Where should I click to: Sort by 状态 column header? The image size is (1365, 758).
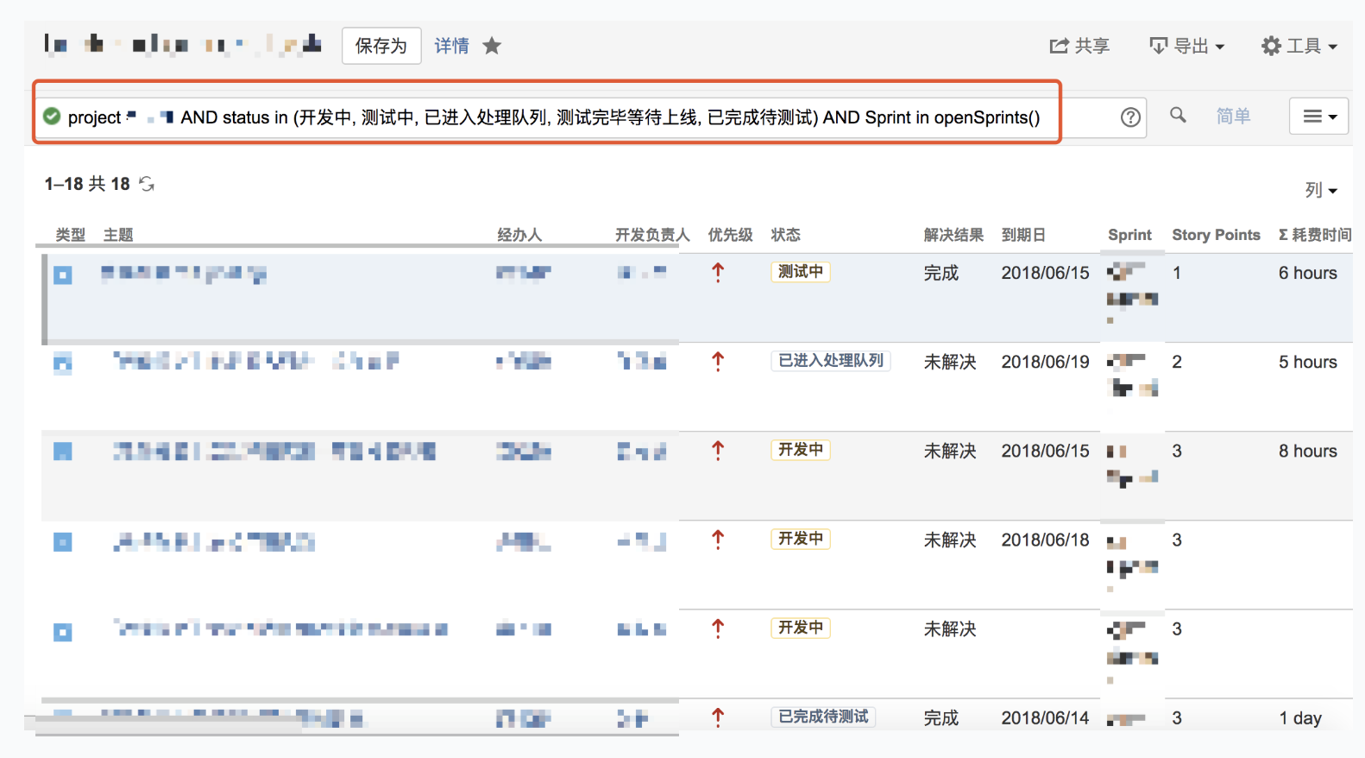click(x=785, y=235)
